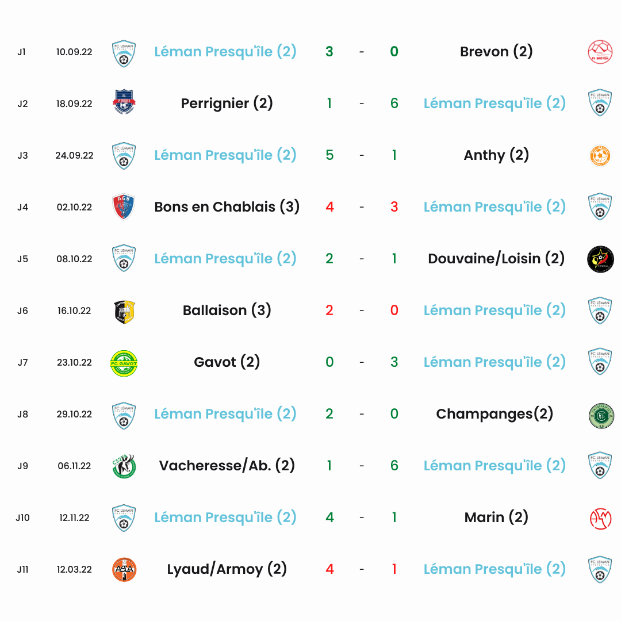Click home score 4 in J4 row
Image resolution: width=621 pixels, height=621 pixels.
pos(329,207)
